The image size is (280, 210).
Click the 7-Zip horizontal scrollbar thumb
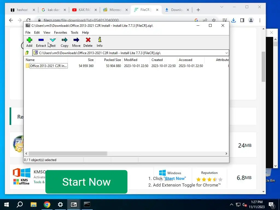coord(68,154)
